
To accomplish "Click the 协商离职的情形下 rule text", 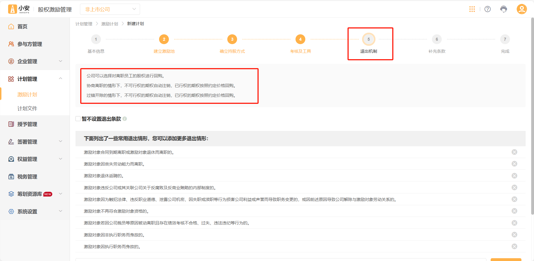I will coord(162,86).
